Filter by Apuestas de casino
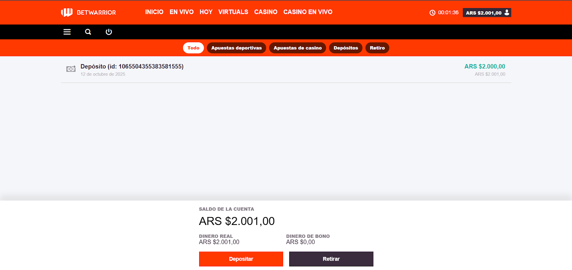 tap(297, 48)
